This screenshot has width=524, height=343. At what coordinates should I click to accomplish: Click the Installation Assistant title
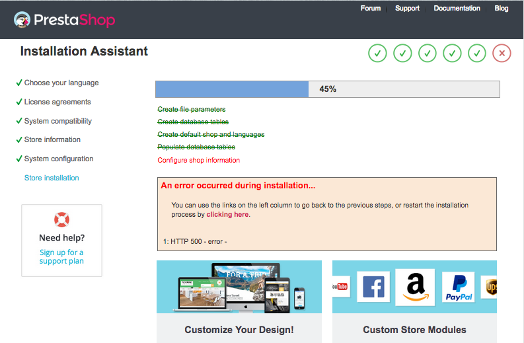click(84, 51)
